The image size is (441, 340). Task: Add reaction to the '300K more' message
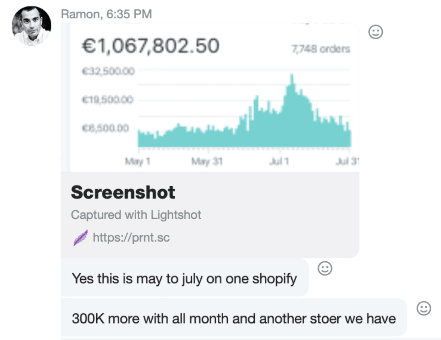(x=423, y=308)
